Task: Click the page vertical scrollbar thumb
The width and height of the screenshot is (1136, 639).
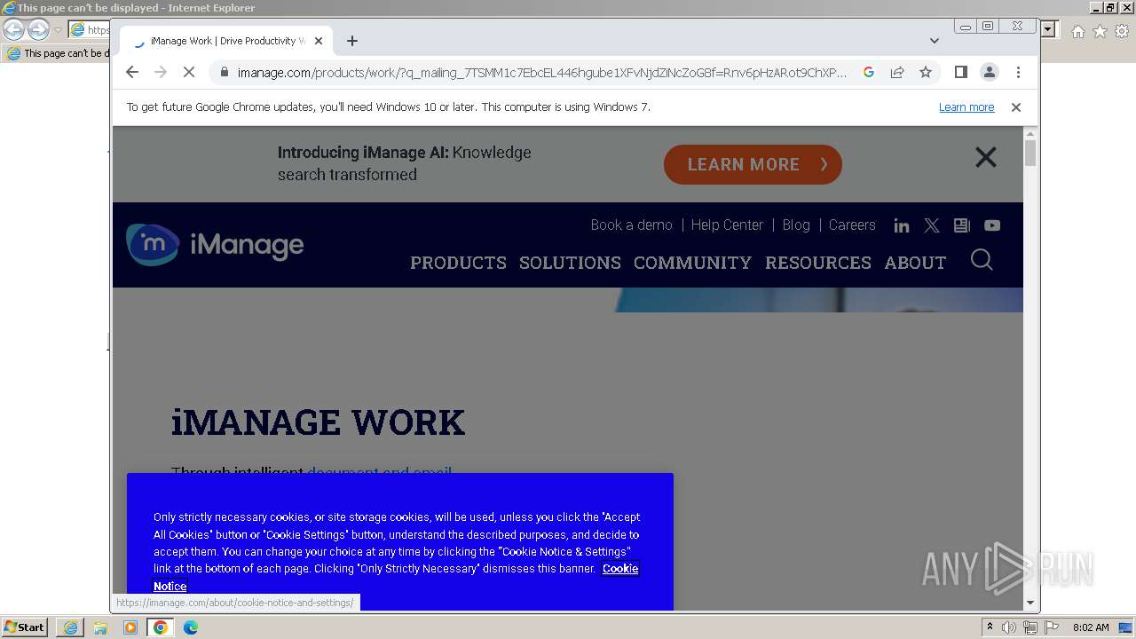Action: pos(1029,153)
